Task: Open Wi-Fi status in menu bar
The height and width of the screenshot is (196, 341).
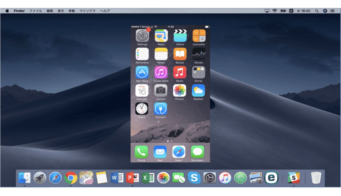Action: (275, 11)
